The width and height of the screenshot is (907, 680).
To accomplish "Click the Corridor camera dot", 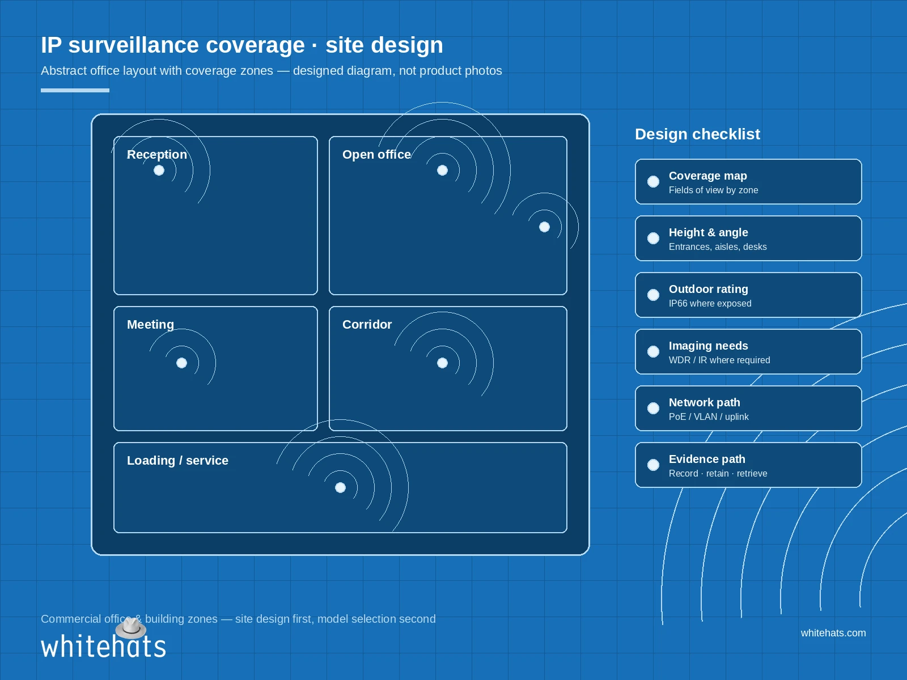I will (x=442, y=363).
